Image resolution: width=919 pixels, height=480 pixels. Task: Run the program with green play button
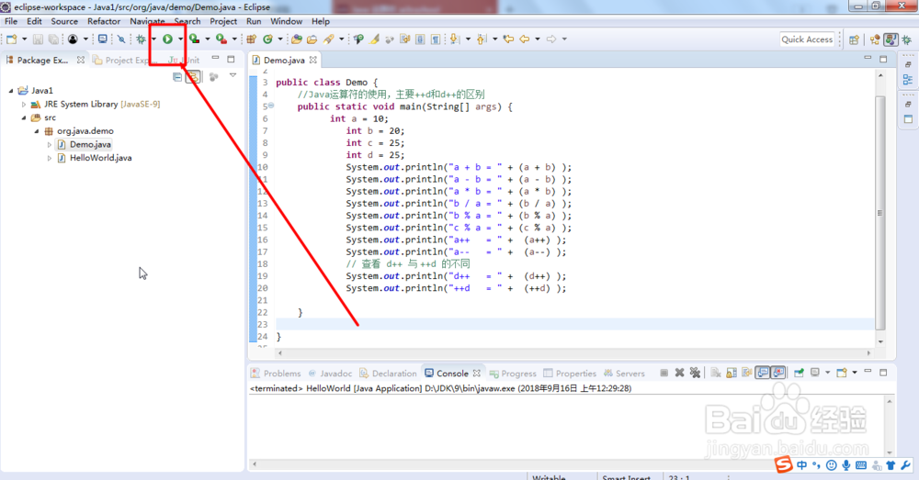pos(167,39)
